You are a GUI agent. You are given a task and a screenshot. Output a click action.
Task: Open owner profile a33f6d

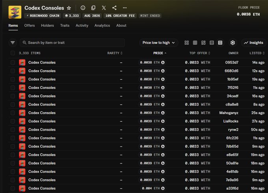pos(232,188)
